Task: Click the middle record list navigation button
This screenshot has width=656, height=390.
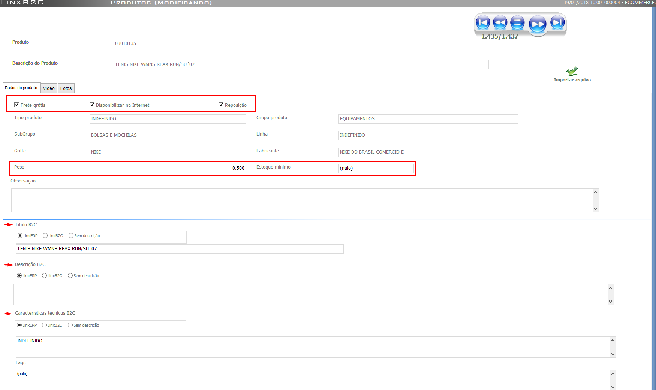Action: (517, 23)
